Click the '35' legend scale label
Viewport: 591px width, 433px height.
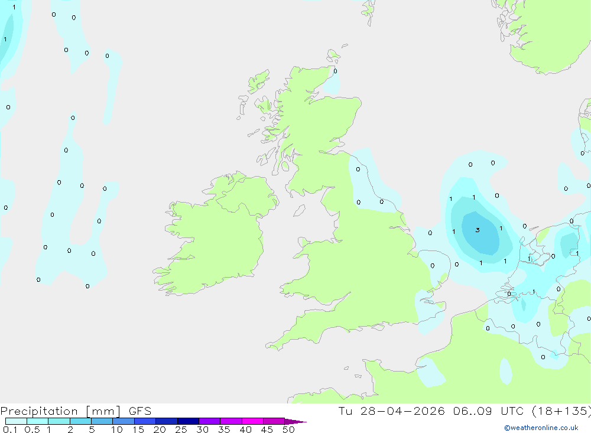pyautogui.click(x=224, y=429)
